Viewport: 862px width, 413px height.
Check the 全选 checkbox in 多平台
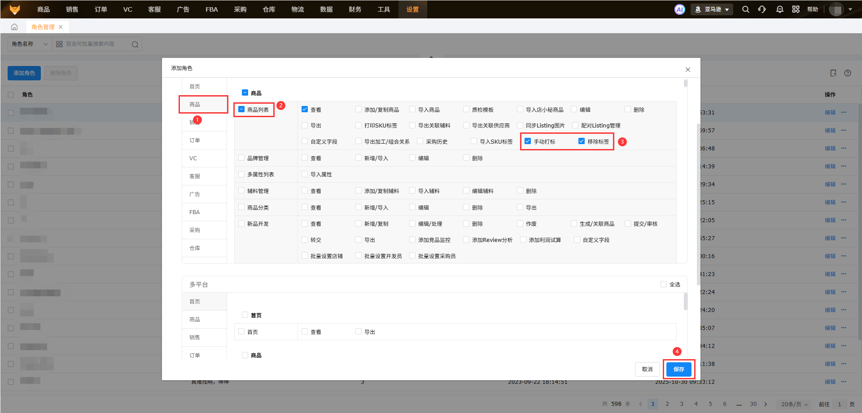[x=663, y=284]
